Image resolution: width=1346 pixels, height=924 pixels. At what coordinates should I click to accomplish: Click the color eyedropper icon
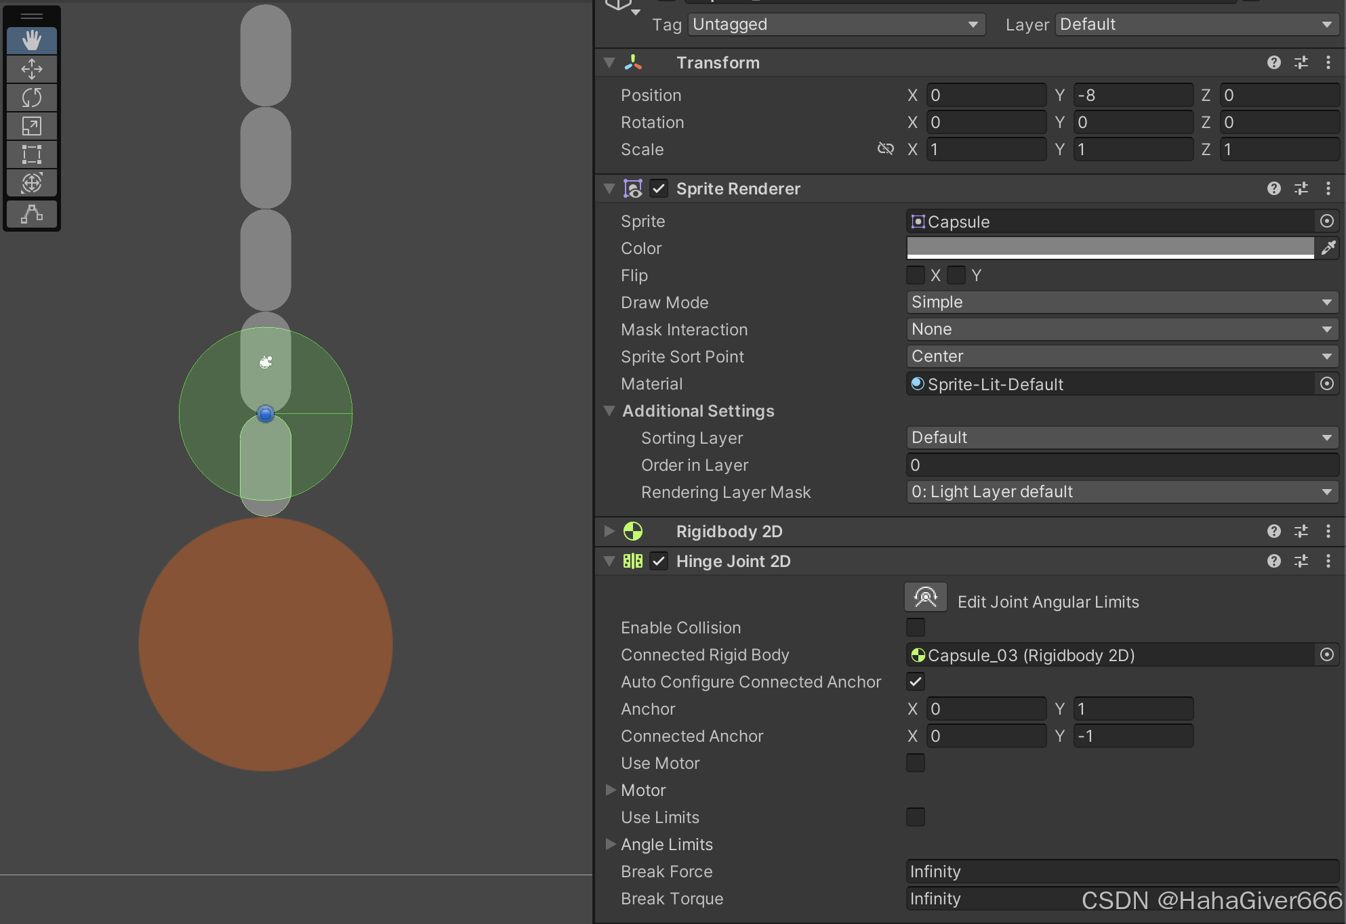tap(1328, 248)
